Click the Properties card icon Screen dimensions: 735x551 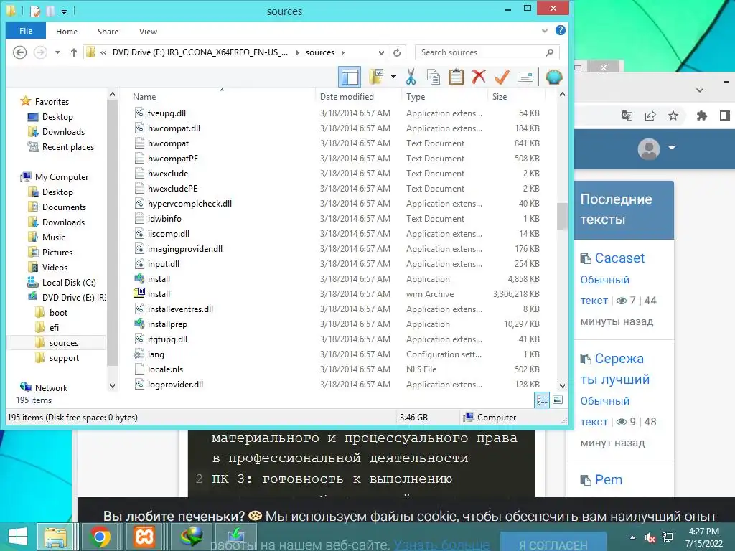tap(525, 77)
